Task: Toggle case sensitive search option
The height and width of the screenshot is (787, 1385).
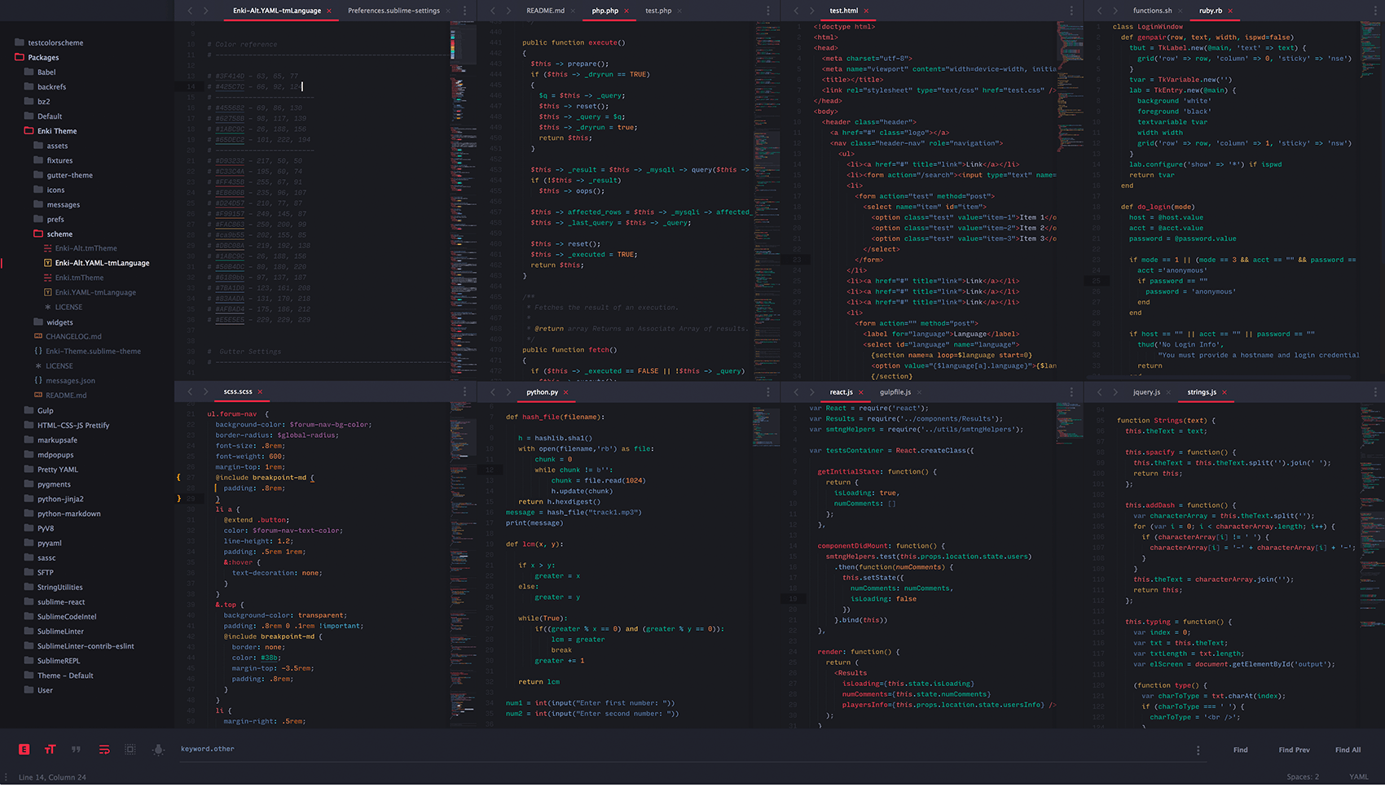Action: click(x=51, y=750)
